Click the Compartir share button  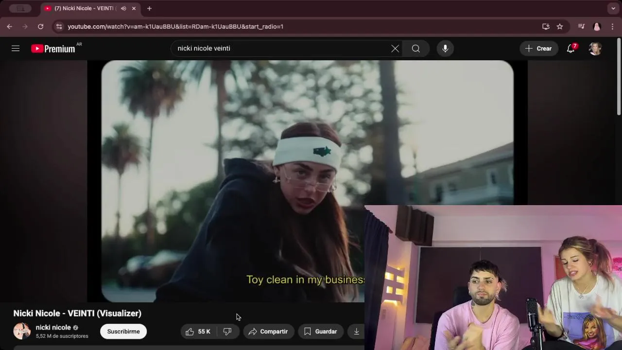click(x=269, y=332)
